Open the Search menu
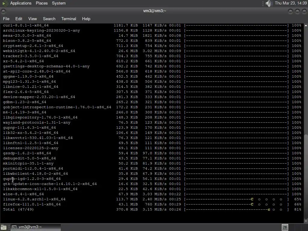This screenshot has width=308, height=231. coord(49,19)
